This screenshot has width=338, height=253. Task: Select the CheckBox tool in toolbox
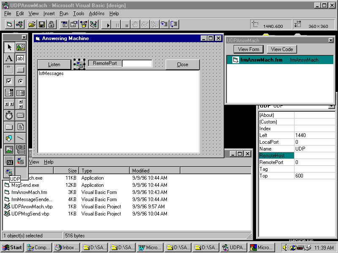[9, 81]
